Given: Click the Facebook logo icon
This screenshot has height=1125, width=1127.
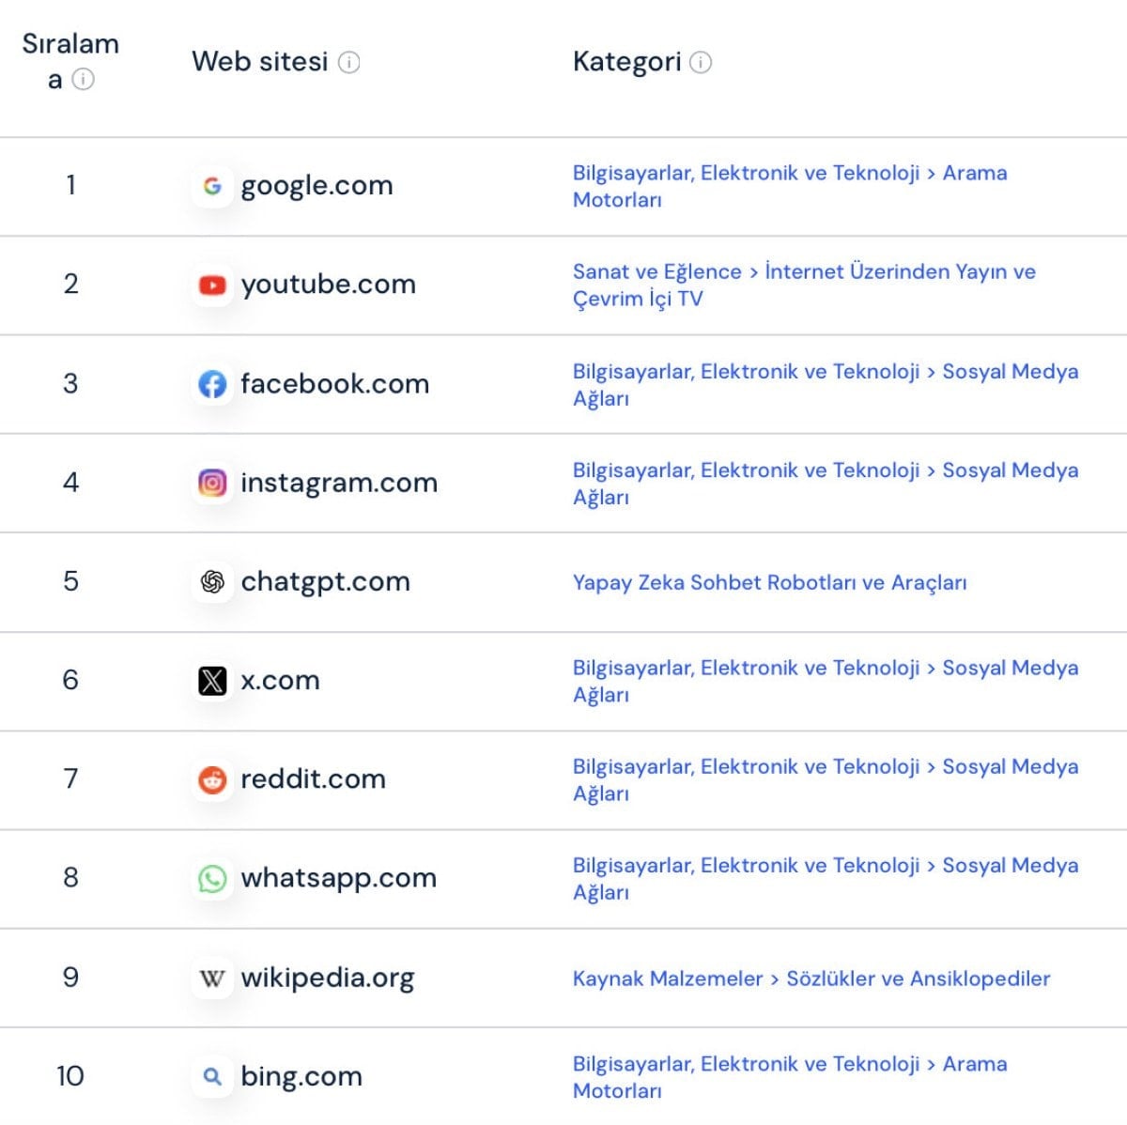Looking at the screenshot, I should tap(212, 384).
